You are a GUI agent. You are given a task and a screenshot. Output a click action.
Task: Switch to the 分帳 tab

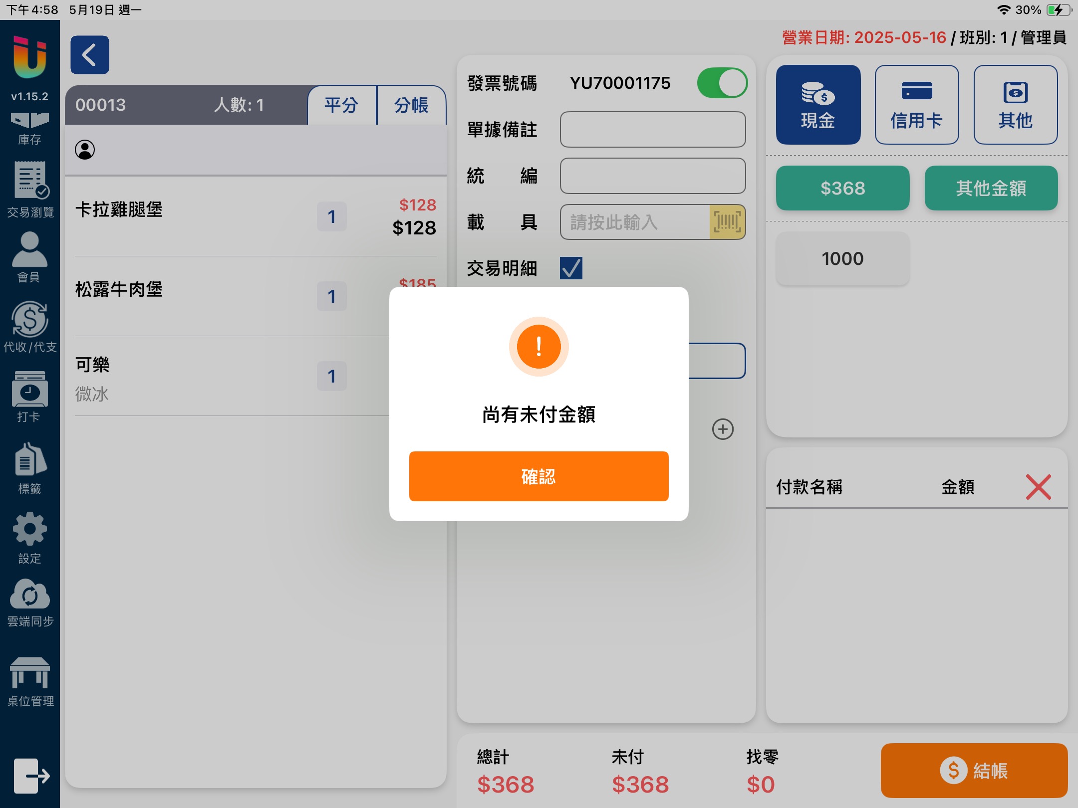coord(411,105)
